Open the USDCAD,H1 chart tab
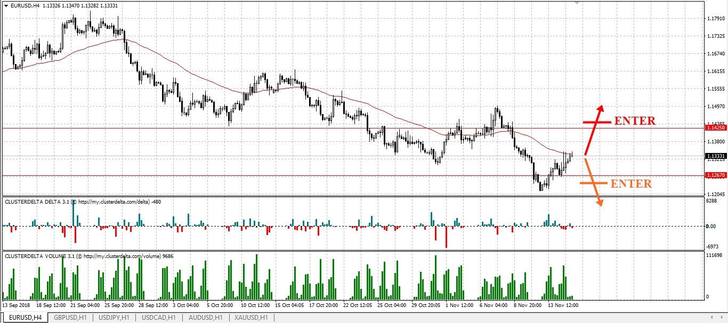The width and height of the screenshot is (728, 323). (x=159, y=318)
